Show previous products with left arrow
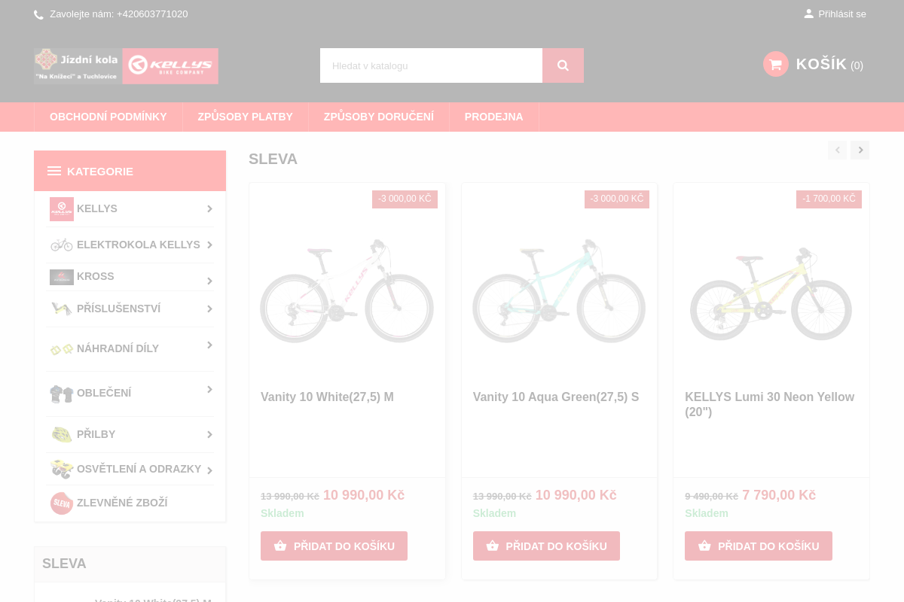The height and width of the screenshot is (602, 904). tap(837, 150)
